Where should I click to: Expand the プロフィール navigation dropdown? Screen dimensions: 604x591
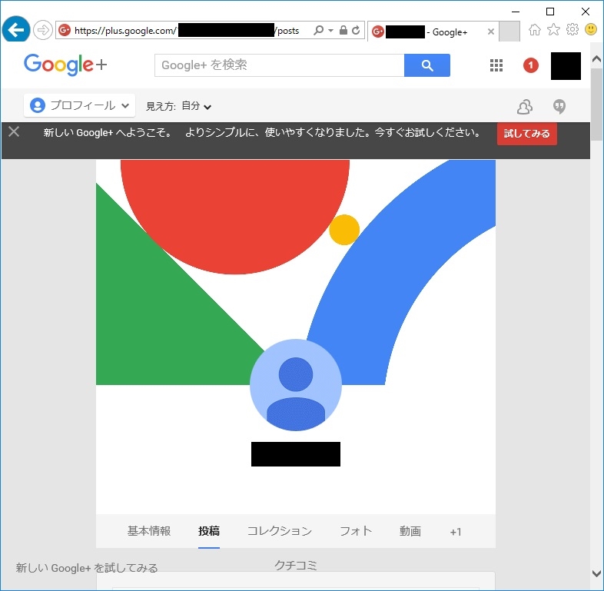tap(79, 105)
